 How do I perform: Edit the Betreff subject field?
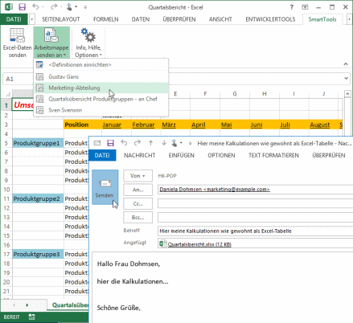pyautogui.click(x=255, y=231)
